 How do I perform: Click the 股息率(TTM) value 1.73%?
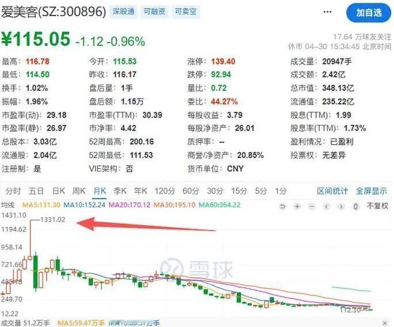click(x=355, y=128)
